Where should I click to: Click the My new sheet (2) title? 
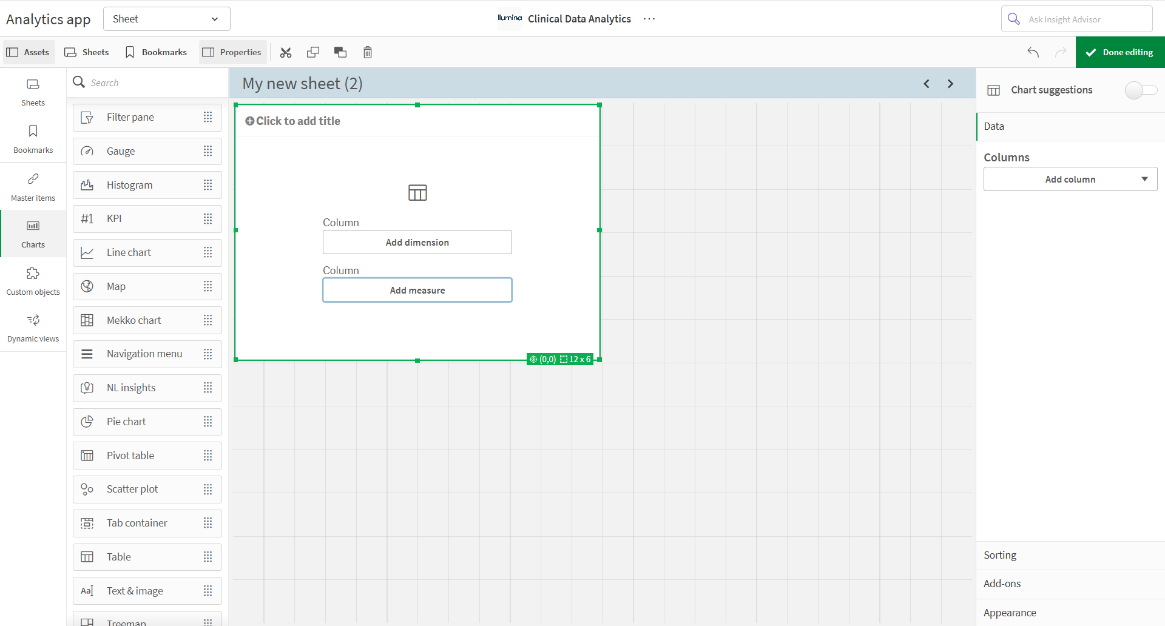(x=303, y=84)
